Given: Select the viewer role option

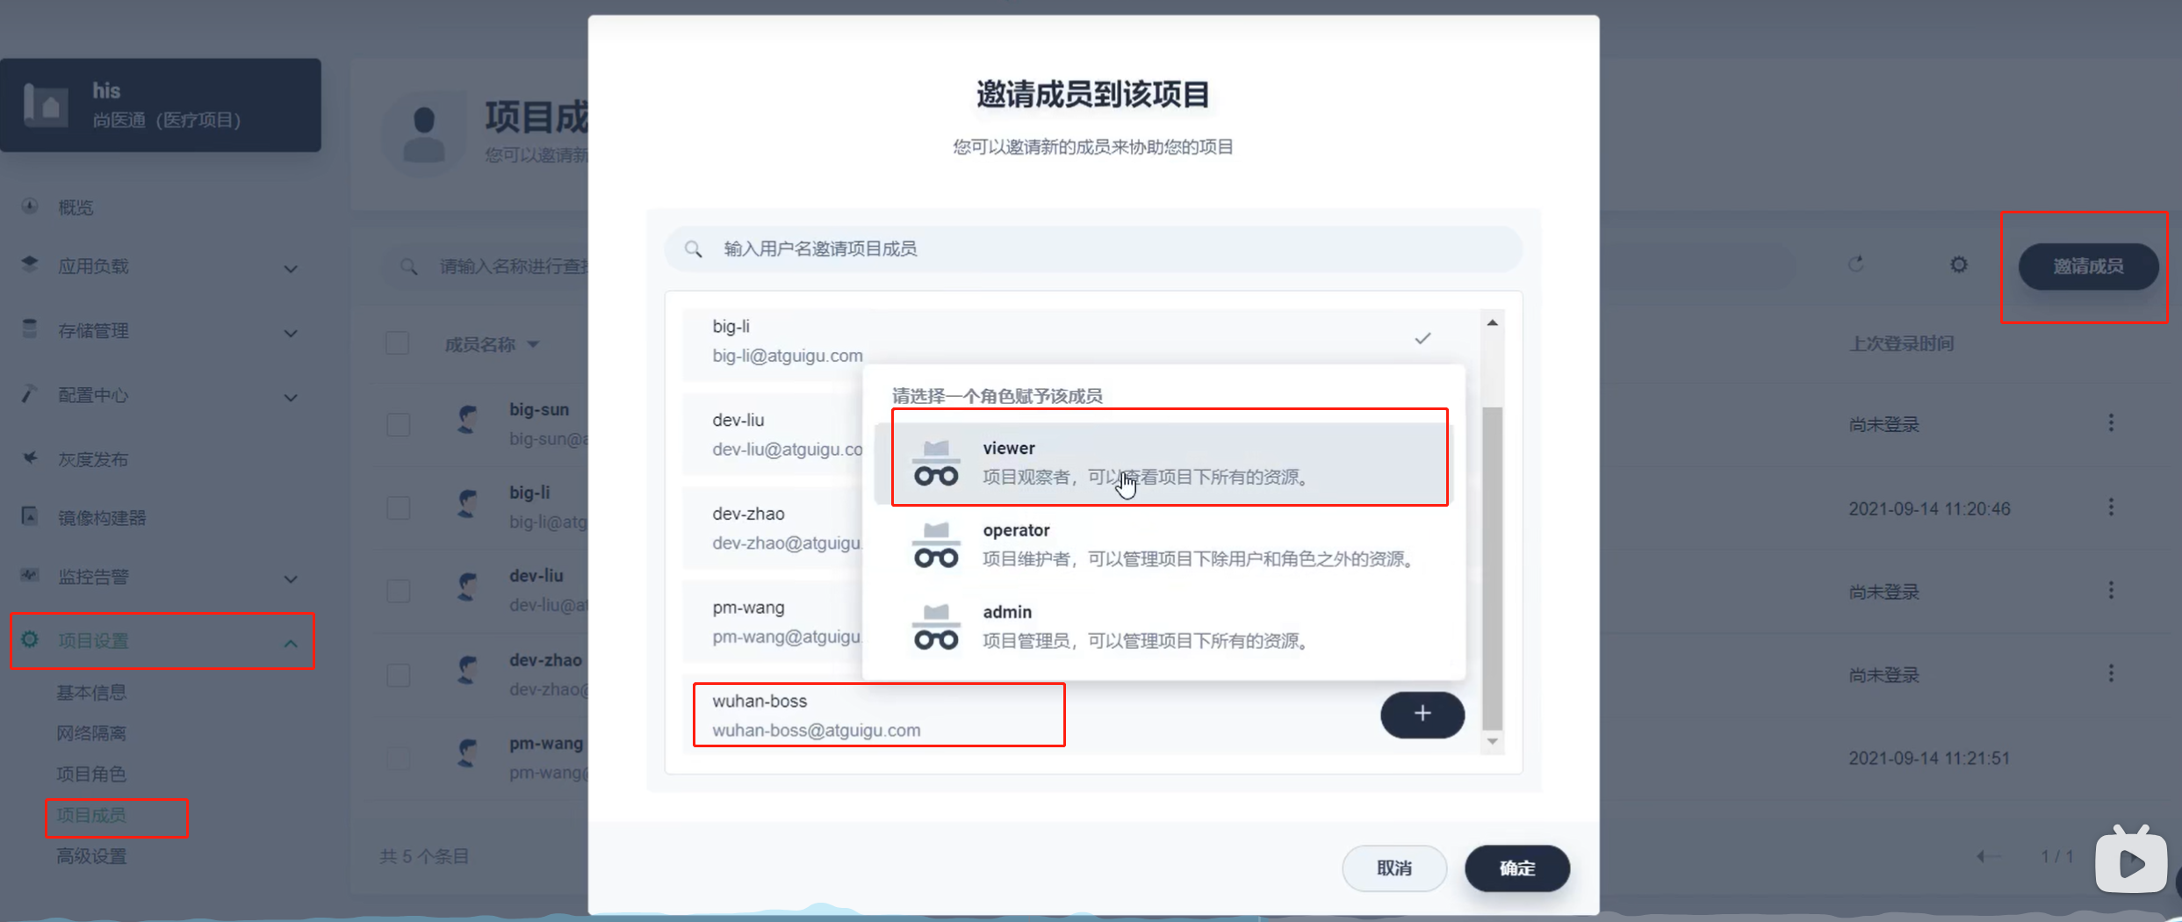Looking at the screenshot, I should [x=1163, y=463].
